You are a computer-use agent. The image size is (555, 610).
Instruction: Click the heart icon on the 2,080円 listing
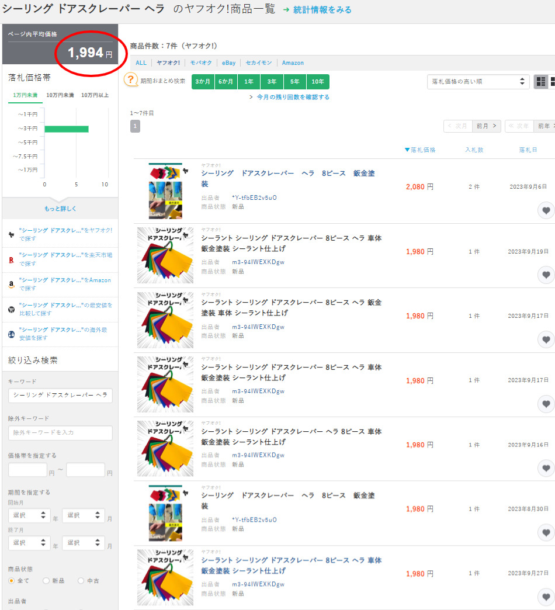[546, 211]
